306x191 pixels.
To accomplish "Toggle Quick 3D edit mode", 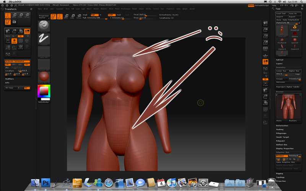I will pyautogui.click(x=14, y=41).
